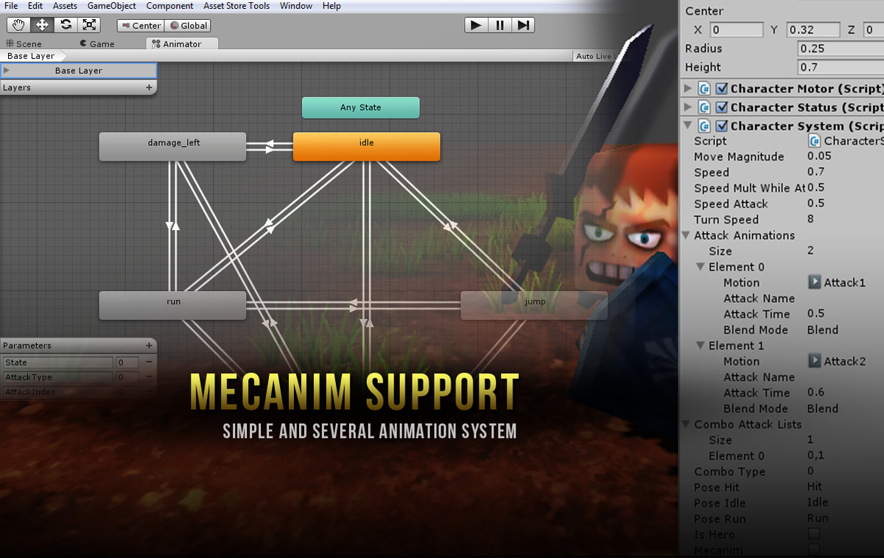This screenshot has width=884, height=558.
Task: Click the Character Motor script icon
Action: (704, 88)
